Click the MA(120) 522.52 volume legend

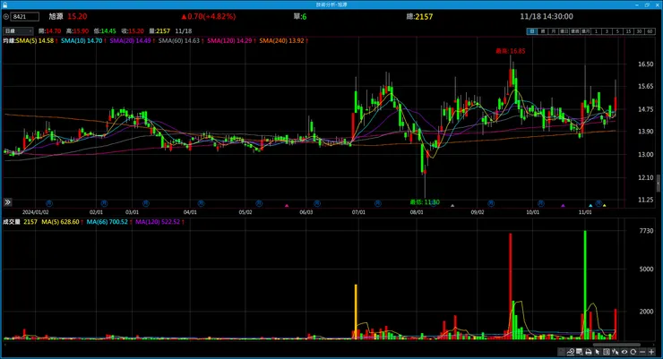[x=159, y=222]
